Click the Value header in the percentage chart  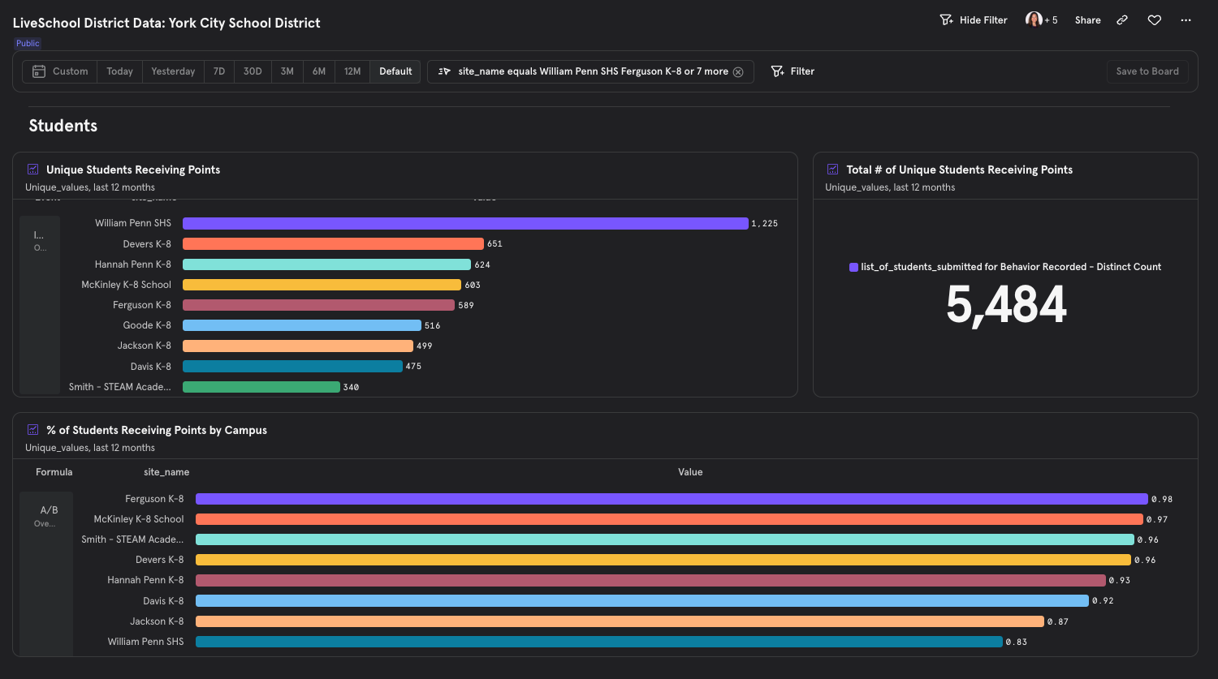coord(690,472)
